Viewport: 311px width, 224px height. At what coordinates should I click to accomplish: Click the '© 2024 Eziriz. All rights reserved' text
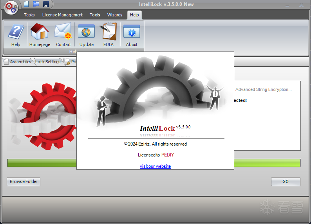click(155, 144)
